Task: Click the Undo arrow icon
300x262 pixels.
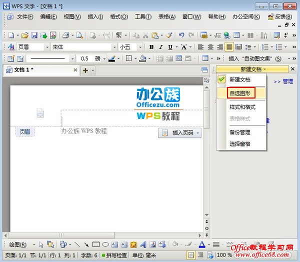Action: pyautogui.click(x=181, y=35)
